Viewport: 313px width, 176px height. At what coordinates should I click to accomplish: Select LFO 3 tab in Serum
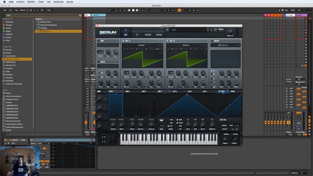coord(190,91)
